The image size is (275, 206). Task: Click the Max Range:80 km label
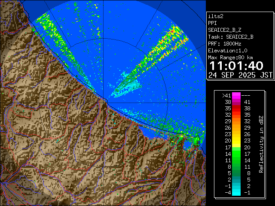point(230,57)
